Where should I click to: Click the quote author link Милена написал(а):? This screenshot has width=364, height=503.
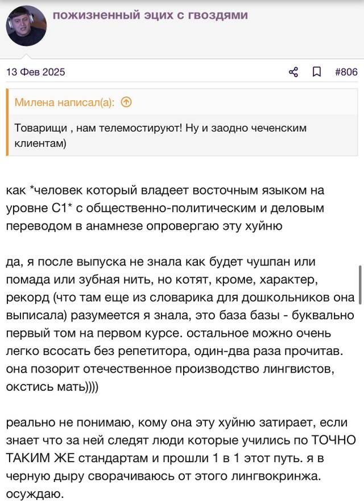(64, 102)
